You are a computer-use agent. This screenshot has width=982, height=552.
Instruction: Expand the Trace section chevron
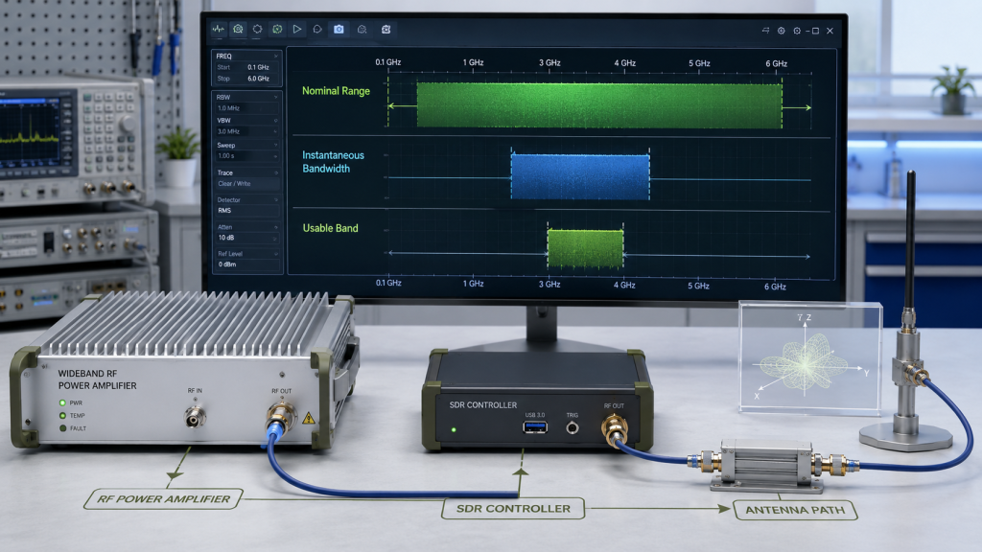275,172
